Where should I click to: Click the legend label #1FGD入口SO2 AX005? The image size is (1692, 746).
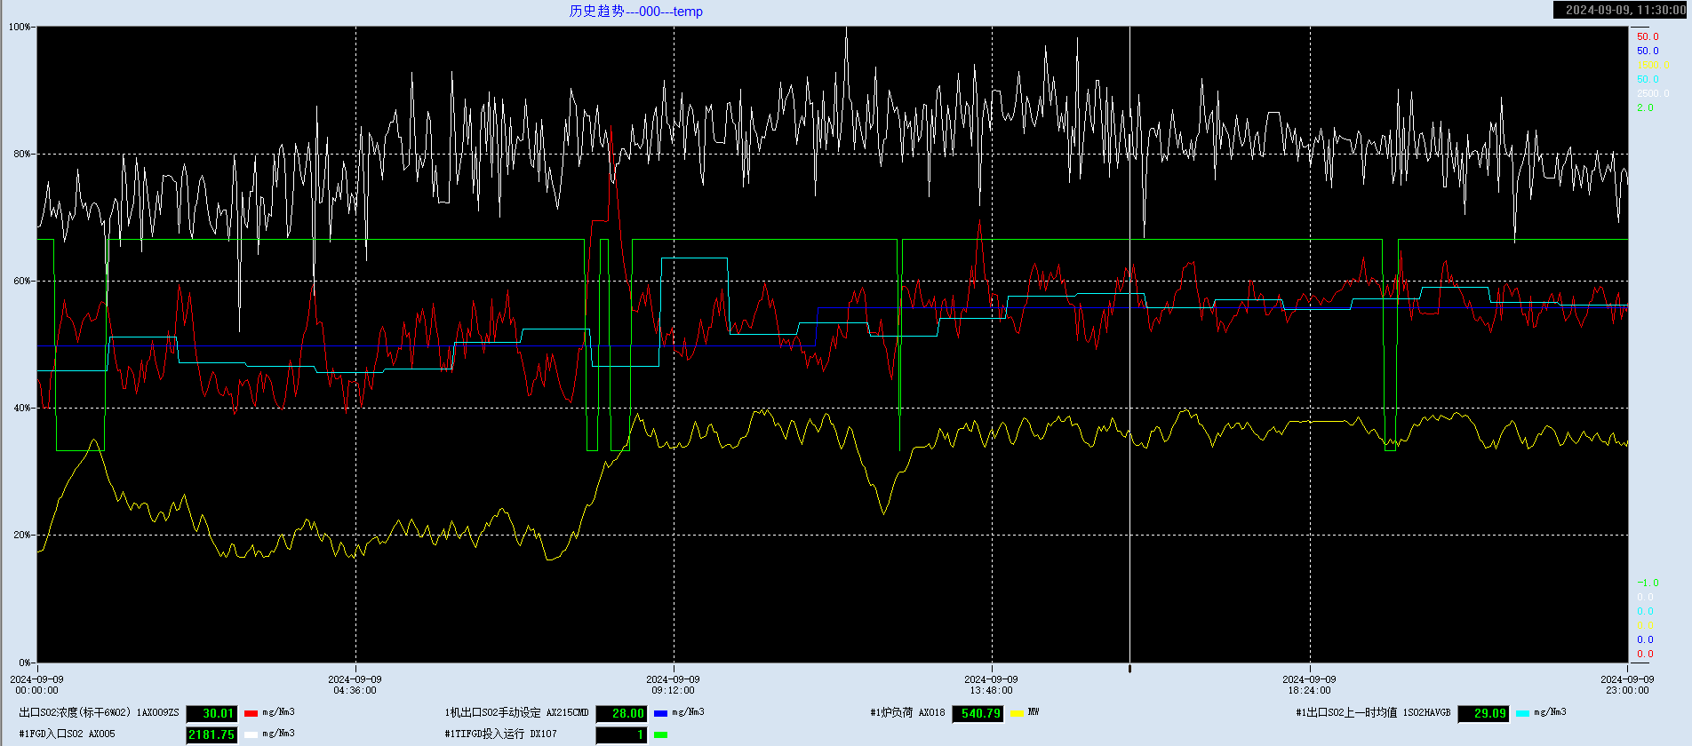(x=67, y=734)
